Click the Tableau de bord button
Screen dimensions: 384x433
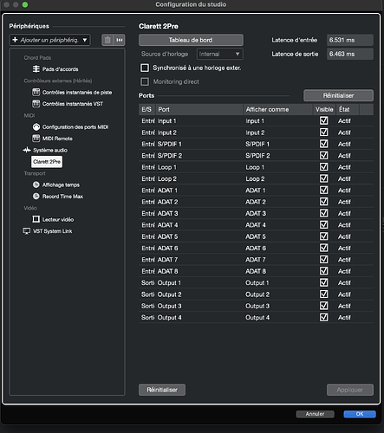point(191,40)
